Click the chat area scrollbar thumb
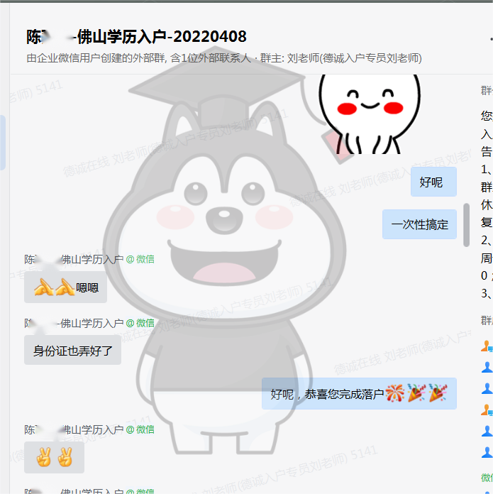The width and height of the screenshot is (493, 494). pos(466,225)
